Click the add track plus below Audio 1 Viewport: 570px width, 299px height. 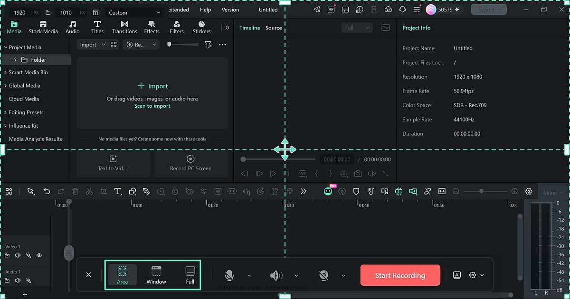pyautogui.click(x=25, y=295)
